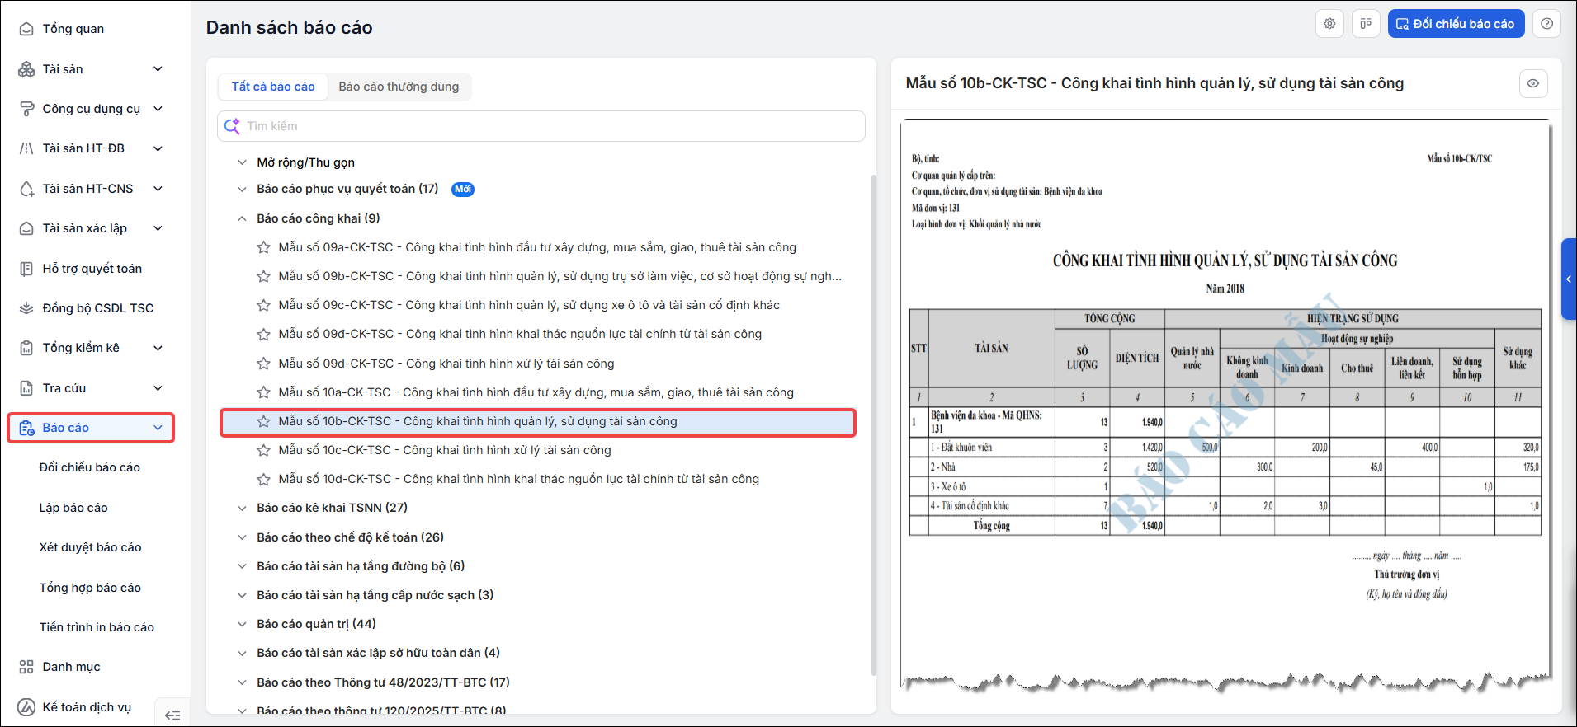
Task: Star report Mẫu số 10a-CK-TSC
Action: click(x=263, y=392)
